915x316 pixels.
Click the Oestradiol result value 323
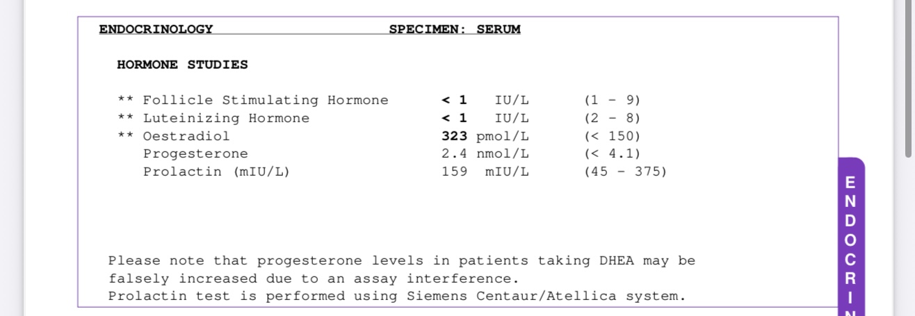pos(454,136)
